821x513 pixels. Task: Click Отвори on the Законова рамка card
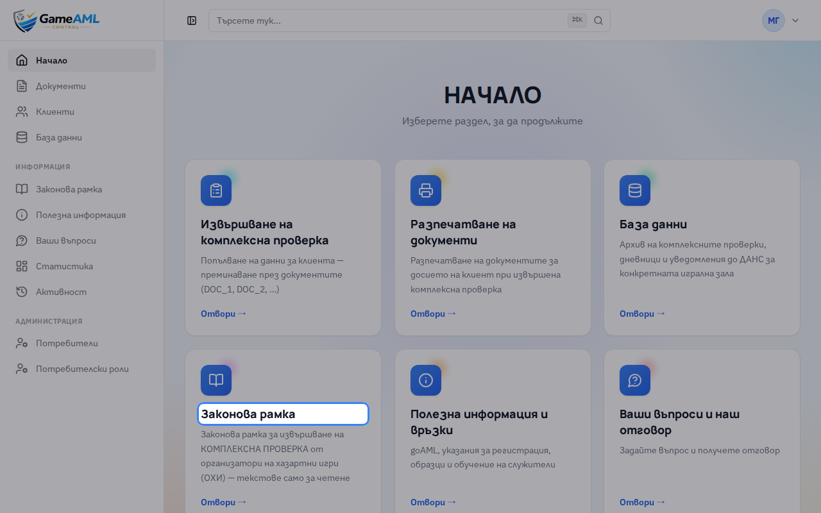click(223, 502)
